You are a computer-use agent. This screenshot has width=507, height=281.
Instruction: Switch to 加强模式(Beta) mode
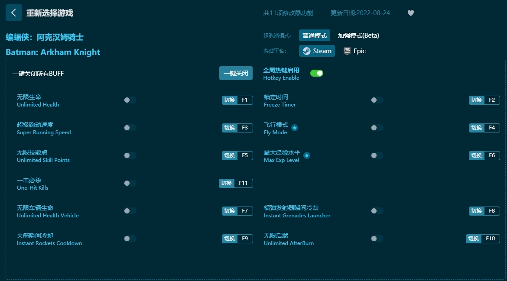click(358, 36)
